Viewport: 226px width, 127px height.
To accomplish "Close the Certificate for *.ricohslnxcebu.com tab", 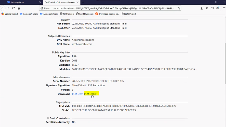I will 78,2.
